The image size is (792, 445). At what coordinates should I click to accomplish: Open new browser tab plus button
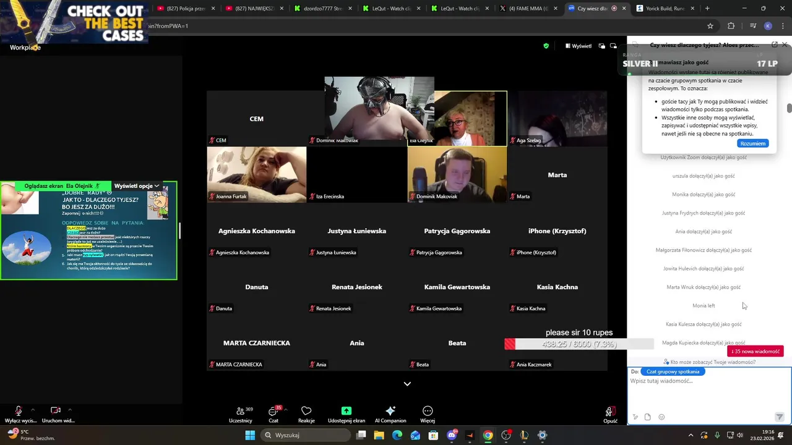pos(707,9)
